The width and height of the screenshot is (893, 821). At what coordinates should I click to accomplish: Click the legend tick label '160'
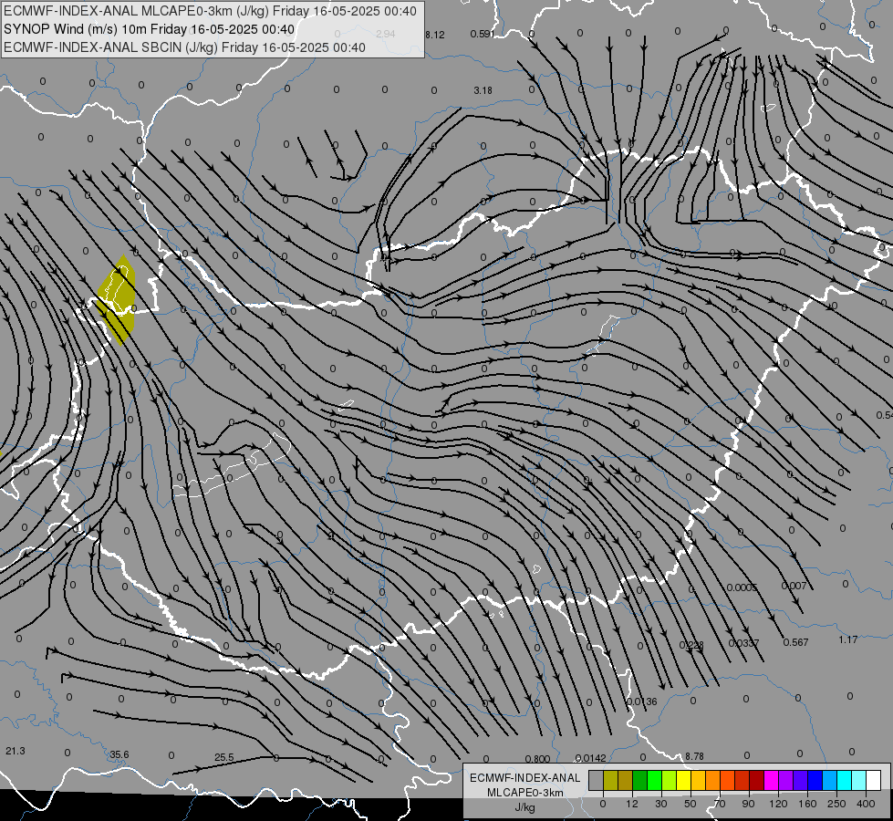[807, 804]
